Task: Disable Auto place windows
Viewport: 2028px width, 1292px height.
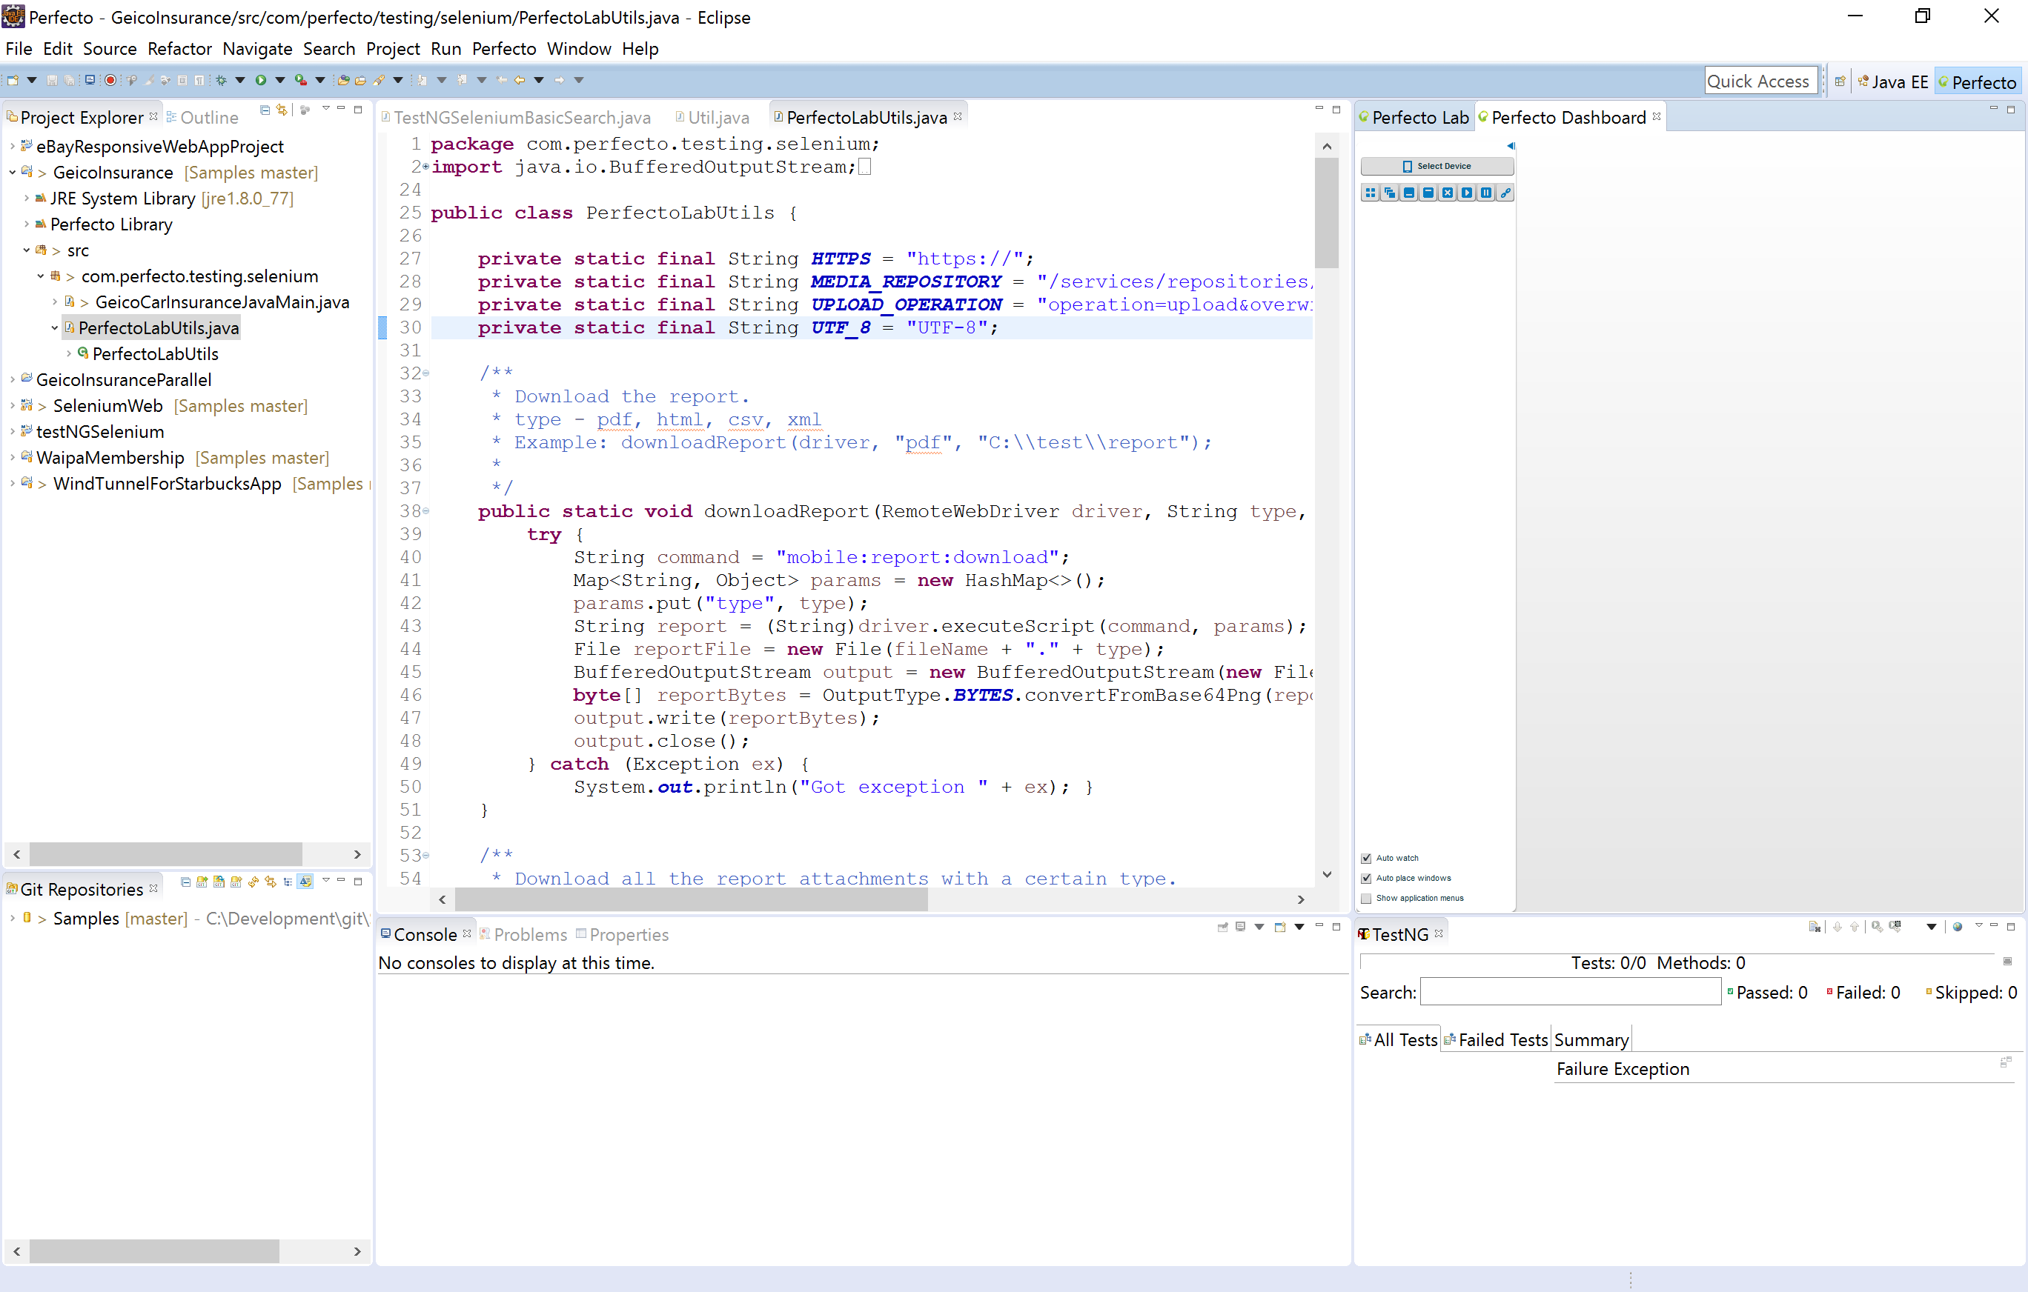Action: pyautogui.click(x=1366, y=878)
